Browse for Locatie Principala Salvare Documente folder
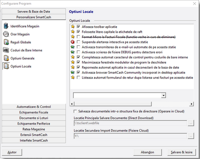 (191, 123)
